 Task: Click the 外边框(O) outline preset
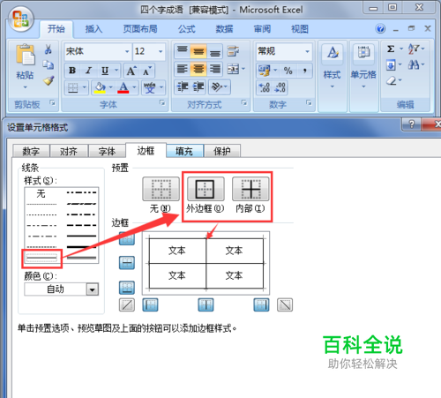pyautogui.click(x=206, y=189)
